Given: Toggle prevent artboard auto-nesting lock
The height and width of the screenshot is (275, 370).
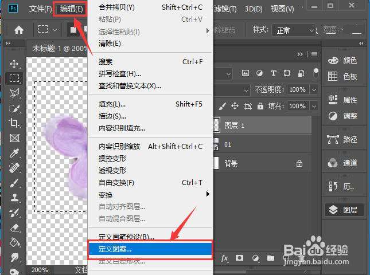Looking at the screenshot, I should point(248,107).
